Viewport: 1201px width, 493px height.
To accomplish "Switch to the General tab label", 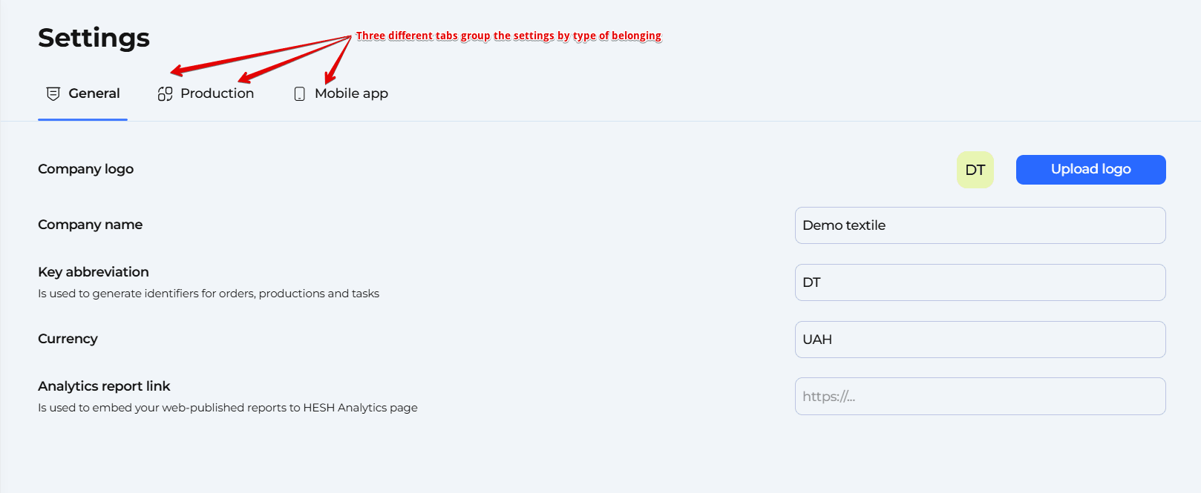I will pyautogui.click(x=94, y=93).
